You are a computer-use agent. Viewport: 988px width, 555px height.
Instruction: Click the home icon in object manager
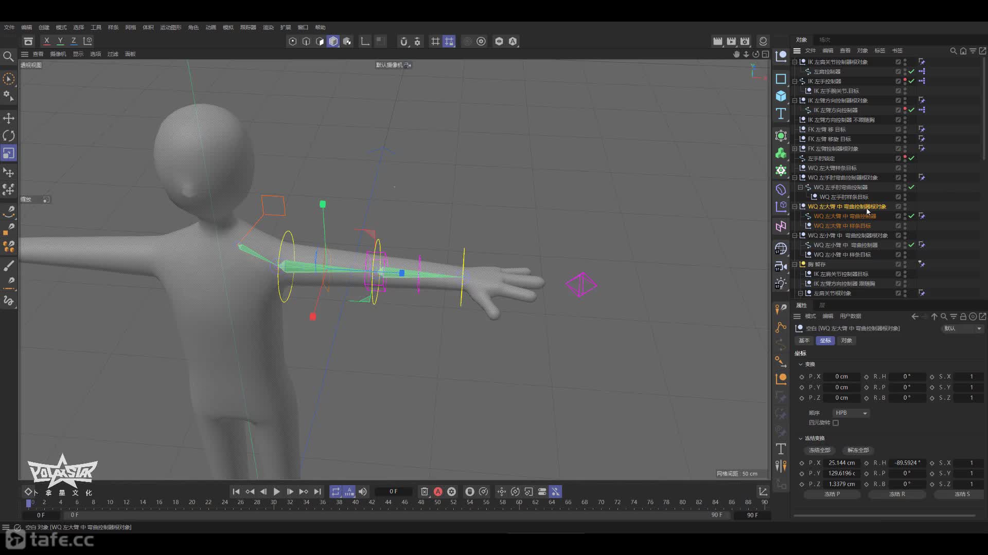point(963,51)
